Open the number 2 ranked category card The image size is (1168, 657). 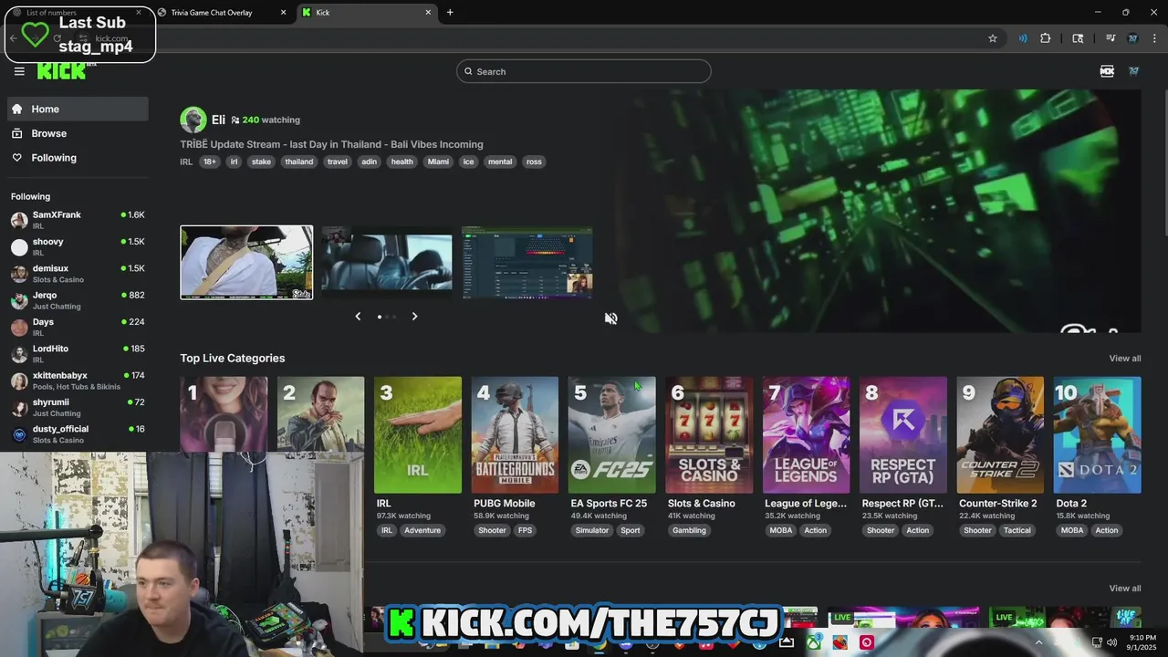tap(320, 414)
